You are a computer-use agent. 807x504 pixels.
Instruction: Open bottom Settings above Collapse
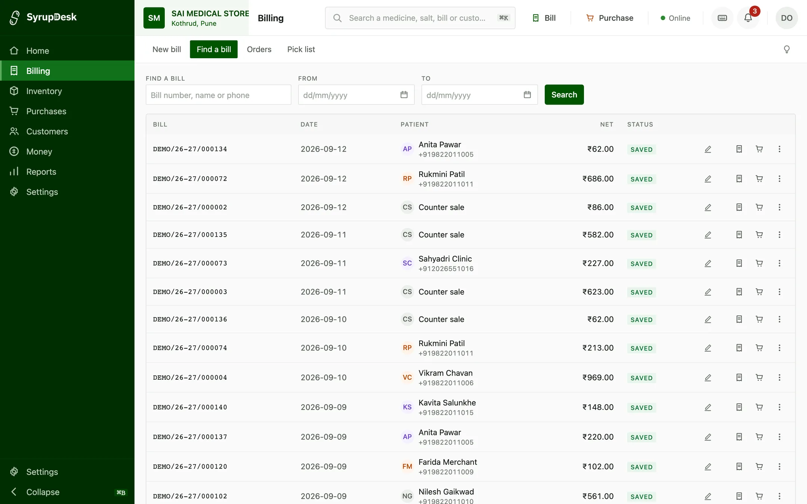coord(67,472)
